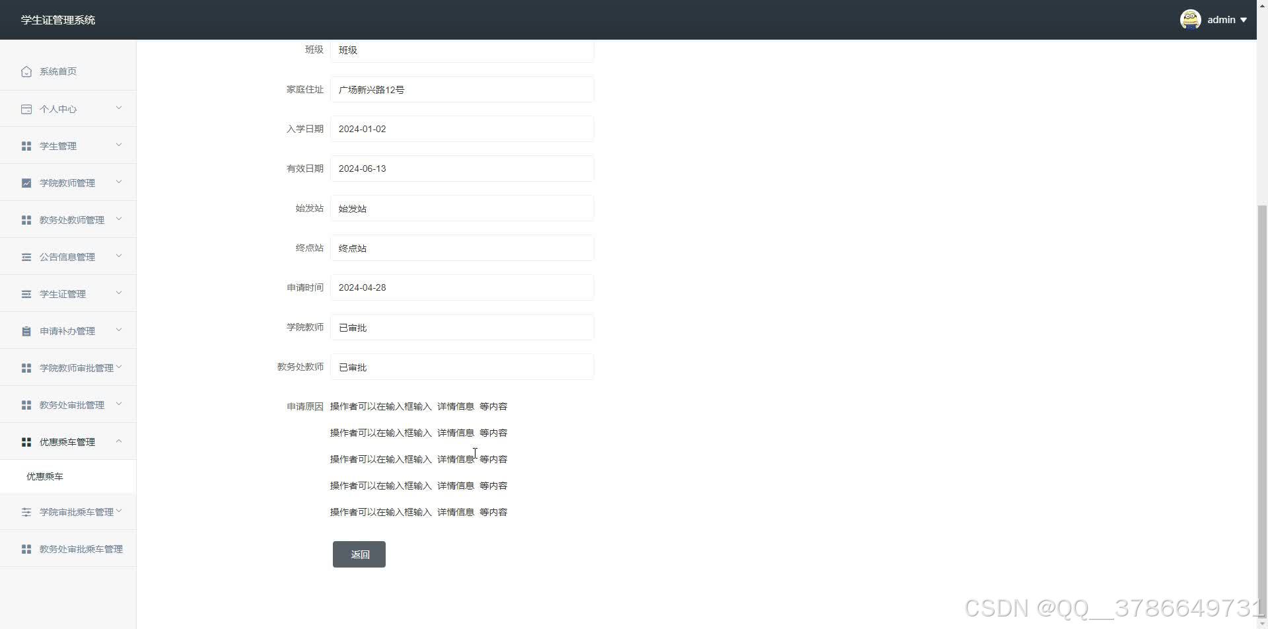The image size is (1268, 629).
Task: Click the 家庭住址 field showing 广场新兴路12号
Action: [x=462, y=89]
